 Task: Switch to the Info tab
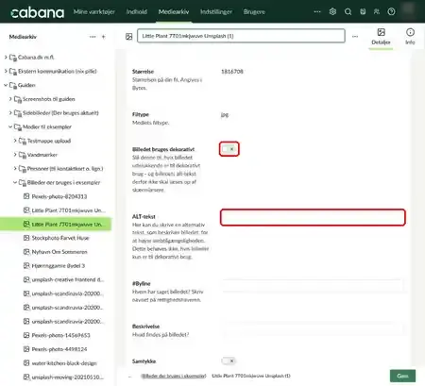pos(410,37)
